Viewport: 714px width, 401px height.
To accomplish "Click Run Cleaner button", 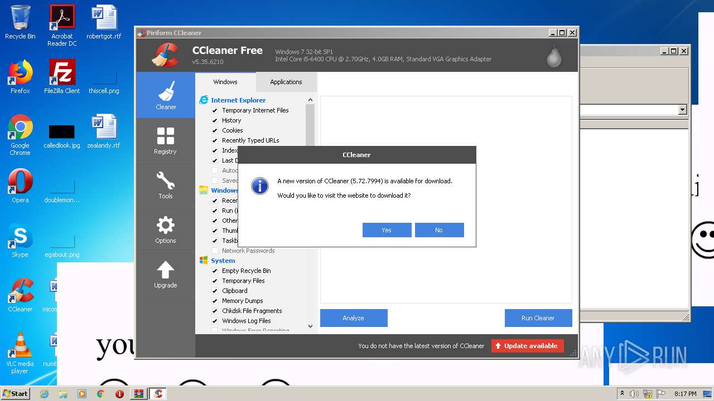I will coord(538,318).
